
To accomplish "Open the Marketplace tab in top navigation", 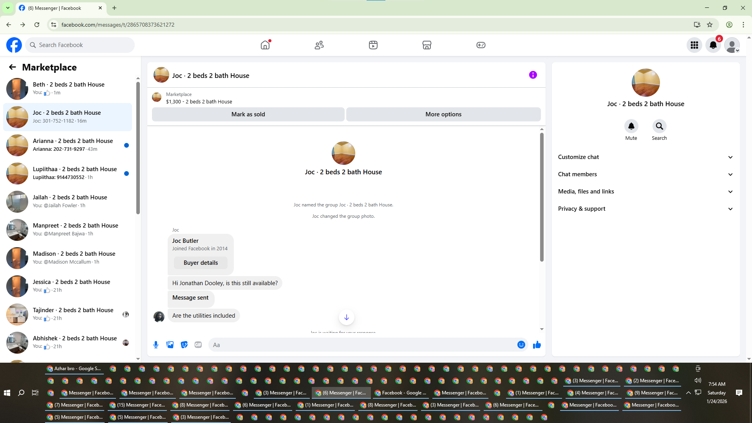I will pos(427,45).
